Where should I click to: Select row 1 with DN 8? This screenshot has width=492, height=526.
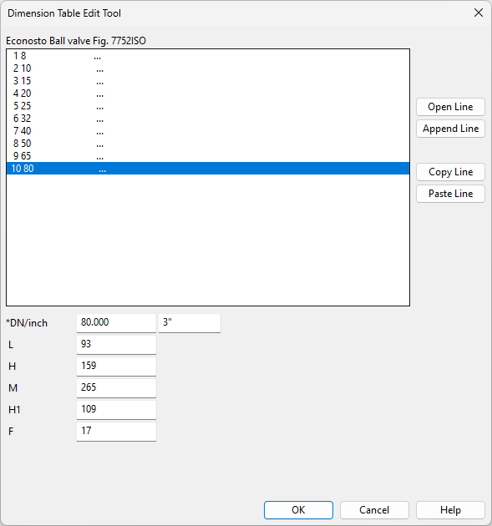pyautogui.click(x=208, y=56)
